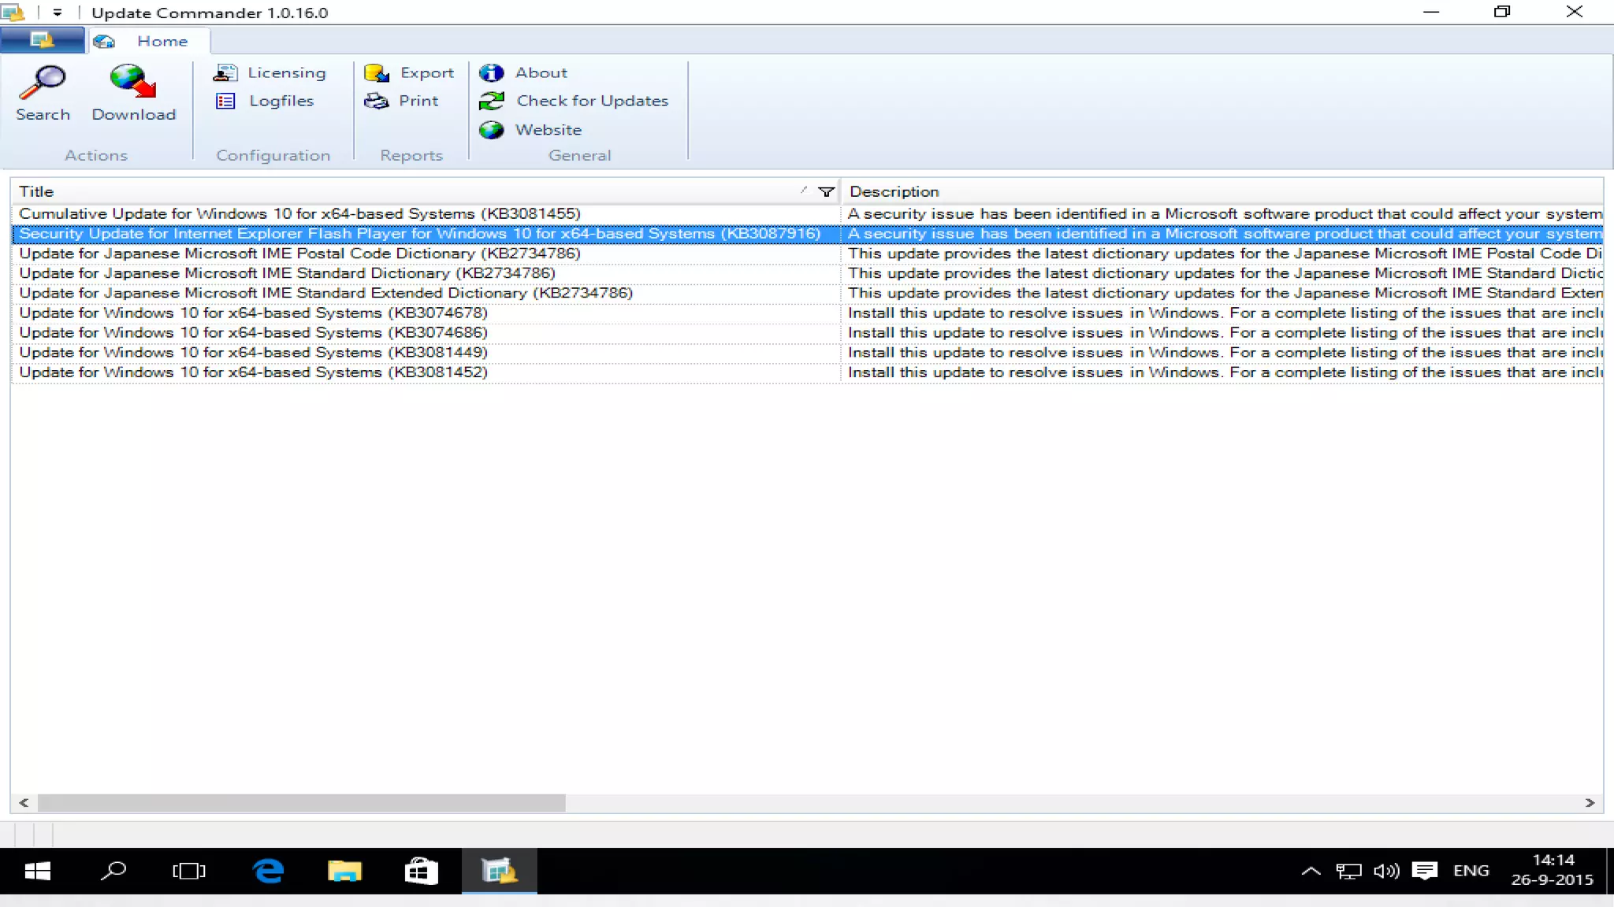The image size is (1614, 907).
Task: Open volume control tray icon
Action: point(1386,871)
